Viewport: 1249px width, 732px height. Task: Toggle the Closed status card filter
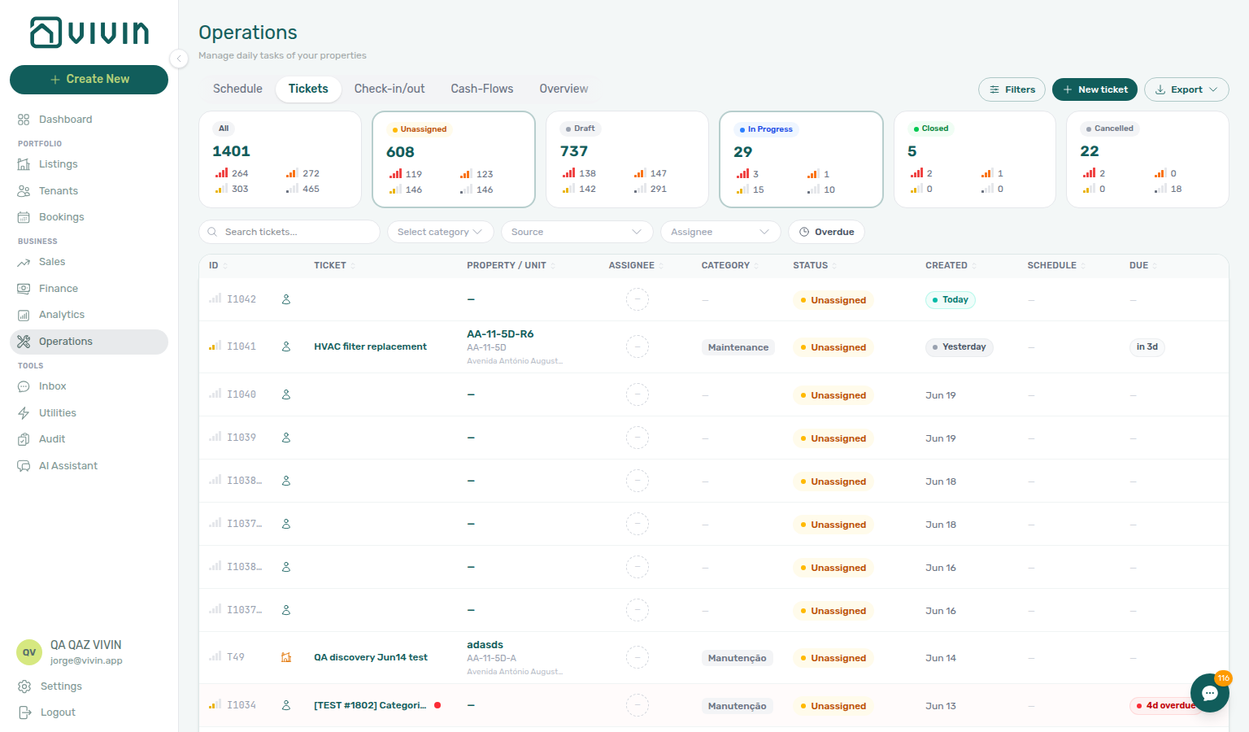[974, 159]
